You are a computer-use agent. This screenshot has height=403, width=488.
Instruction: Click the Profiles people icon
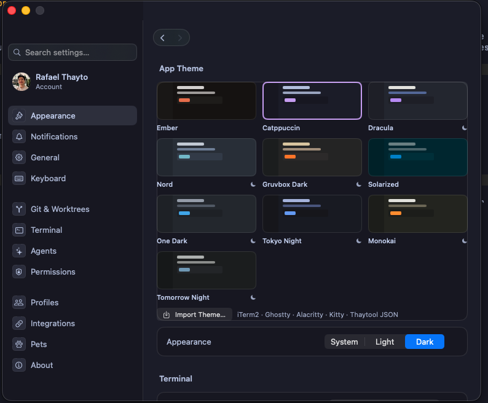(19, 302)
